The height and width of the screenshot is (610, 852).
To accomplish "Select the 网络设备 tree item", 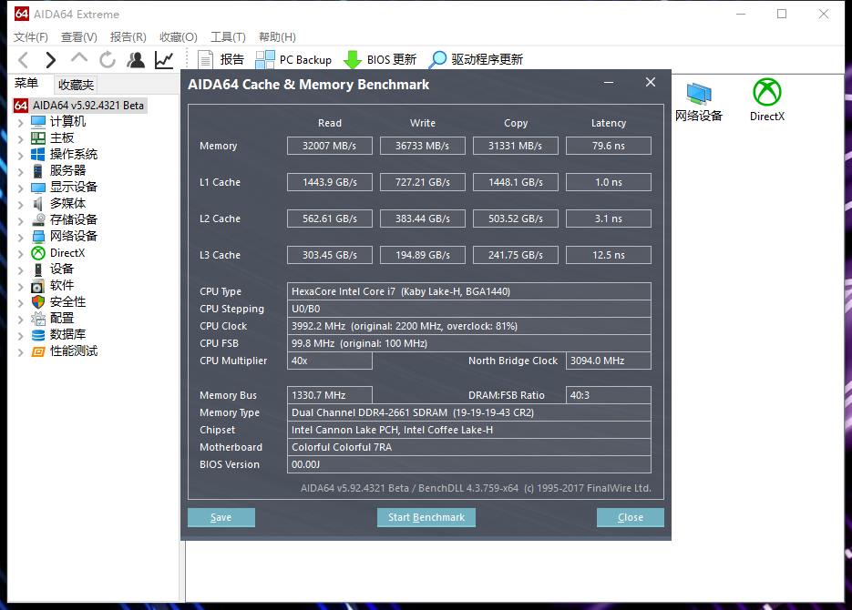I will 74,236.
